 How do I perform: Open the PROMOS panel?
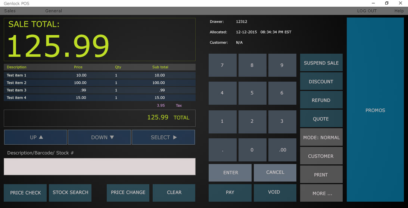click(x=375, y=110)
